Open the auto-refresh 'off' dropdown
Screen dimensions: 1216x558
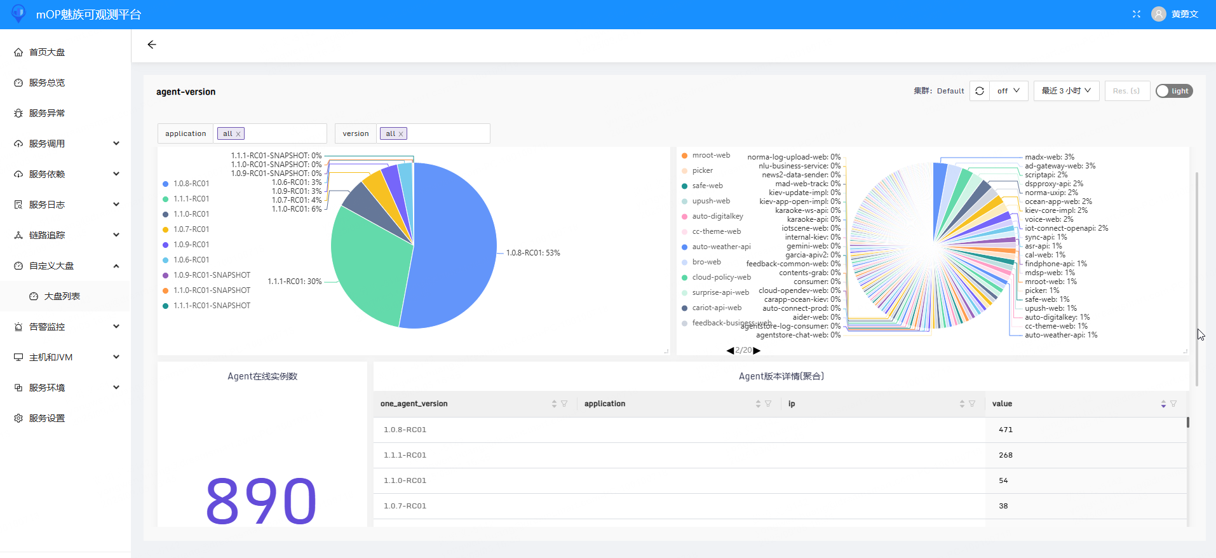pyautogui.click(x=1008, y=91)
